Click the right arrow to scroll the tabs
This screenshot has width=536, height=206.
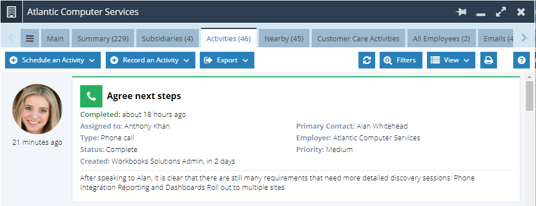[x=524, y=38]
